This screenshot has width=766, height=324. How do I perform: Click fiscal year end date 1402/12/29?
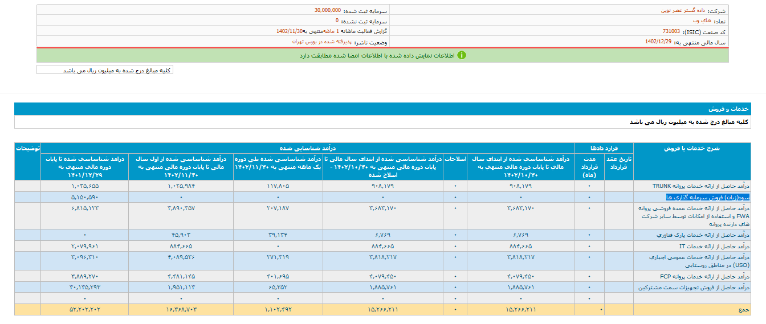click(658, 42)
